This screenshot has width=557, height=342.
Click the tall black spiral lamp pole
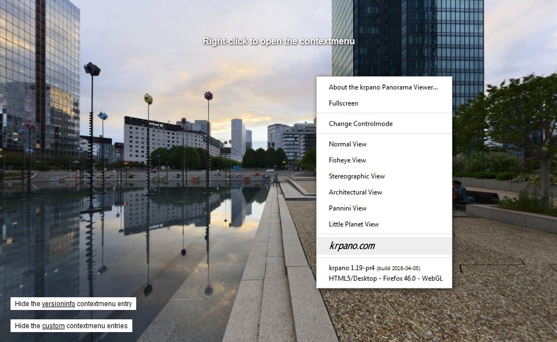(x=91, y=138)
